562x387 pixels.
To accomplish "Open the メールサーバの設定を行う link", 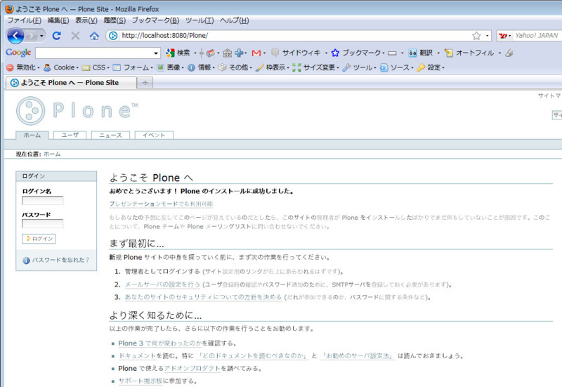I will [x=162, y=284].
